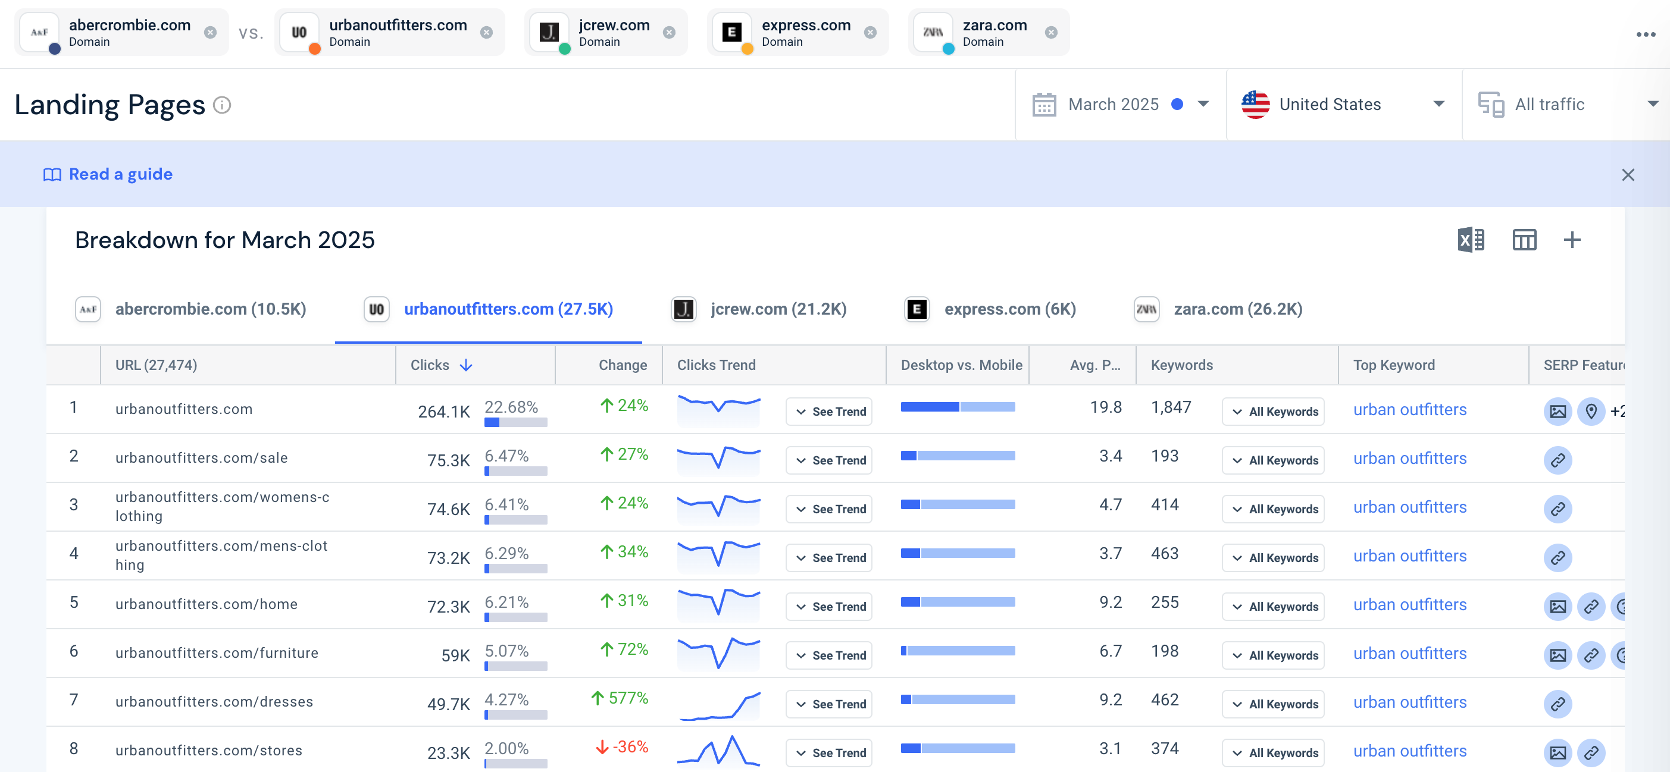Open the Read a guide link
This screenshot has height=772, width=1670.
(108, 174)
